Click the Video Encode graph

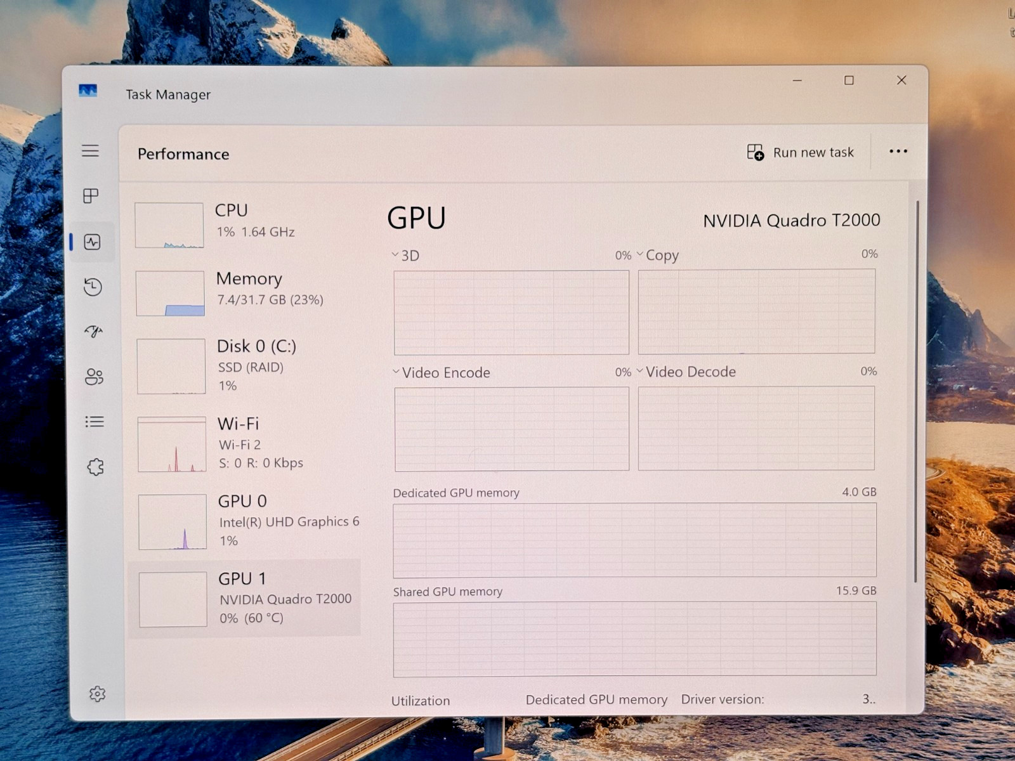(x=512, y=429)
